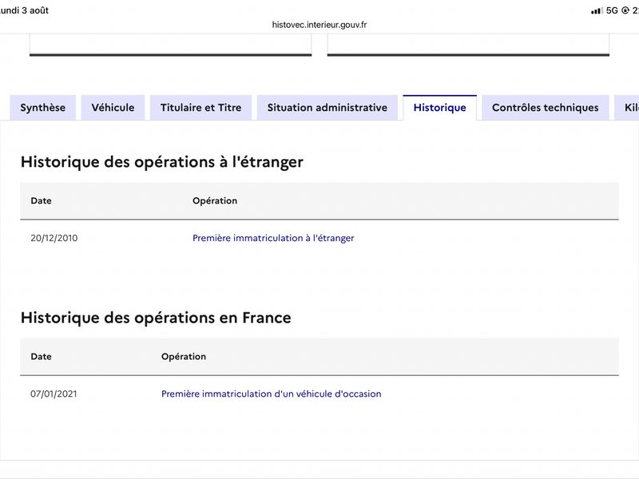Click Date column header in foreign operations table

click(x=42, y=201)
